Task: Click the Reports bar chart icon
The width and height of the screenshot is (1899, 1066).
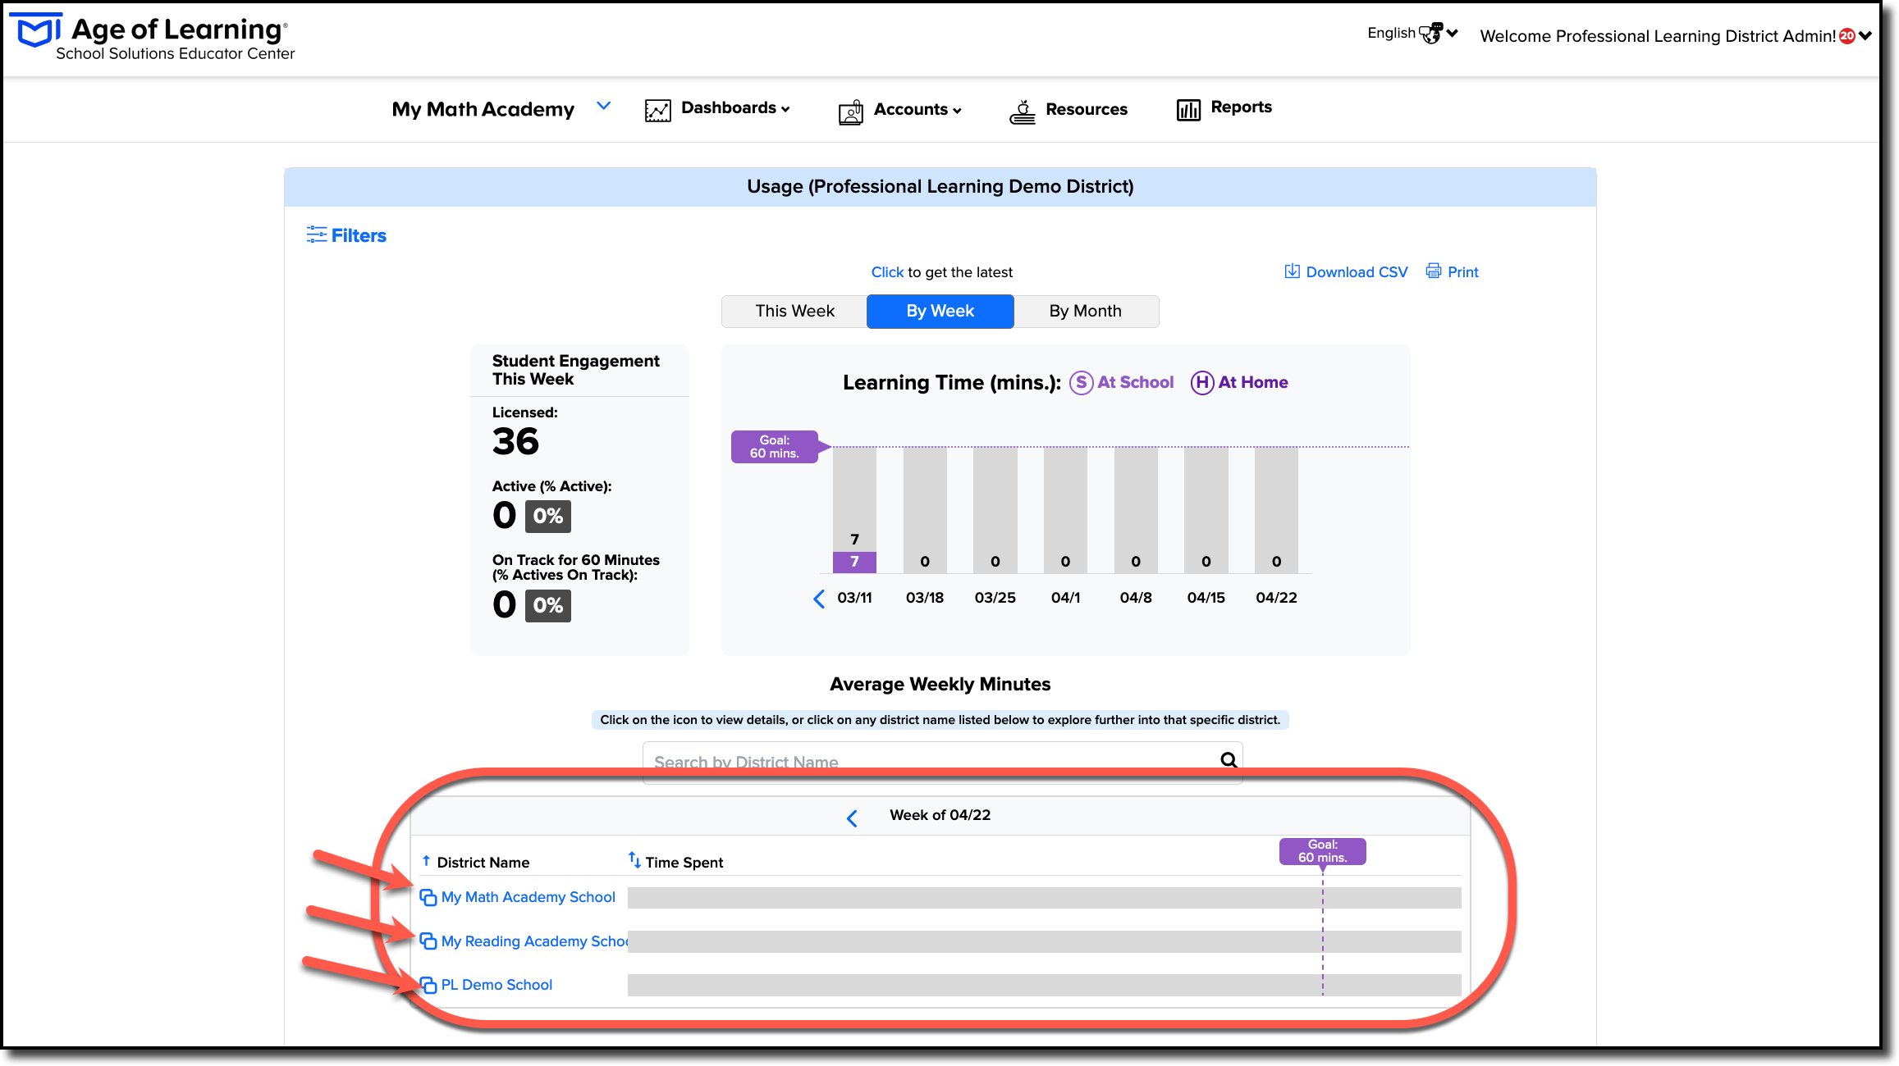Action: tap(1188, 109)
